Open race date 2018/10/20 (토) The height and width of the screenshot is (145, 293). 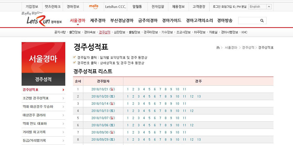(103, 96)
